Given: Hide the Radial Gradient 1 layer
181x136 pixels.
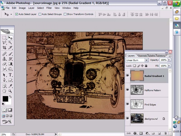Looking at the screenshot, I should (x=127, y=76).
